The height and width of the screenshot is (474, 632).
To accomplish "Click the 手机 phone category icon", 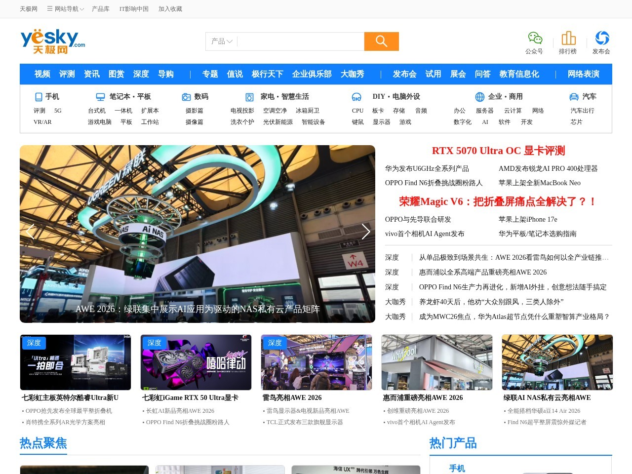I will click(38, 96).
